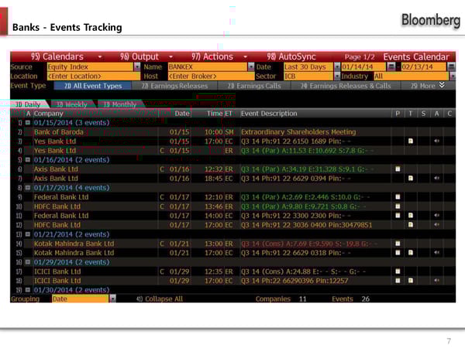Select Bank of Baroda row
This screenshot has width=465, height=348.
pyautogui.click(x=232, y=132)
